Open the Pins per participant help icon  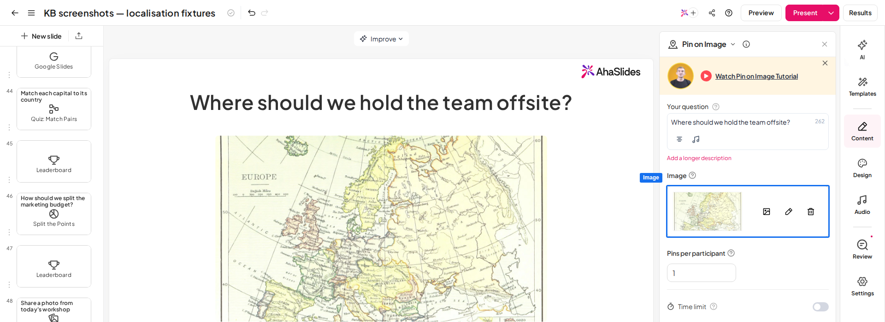point(731,253)
